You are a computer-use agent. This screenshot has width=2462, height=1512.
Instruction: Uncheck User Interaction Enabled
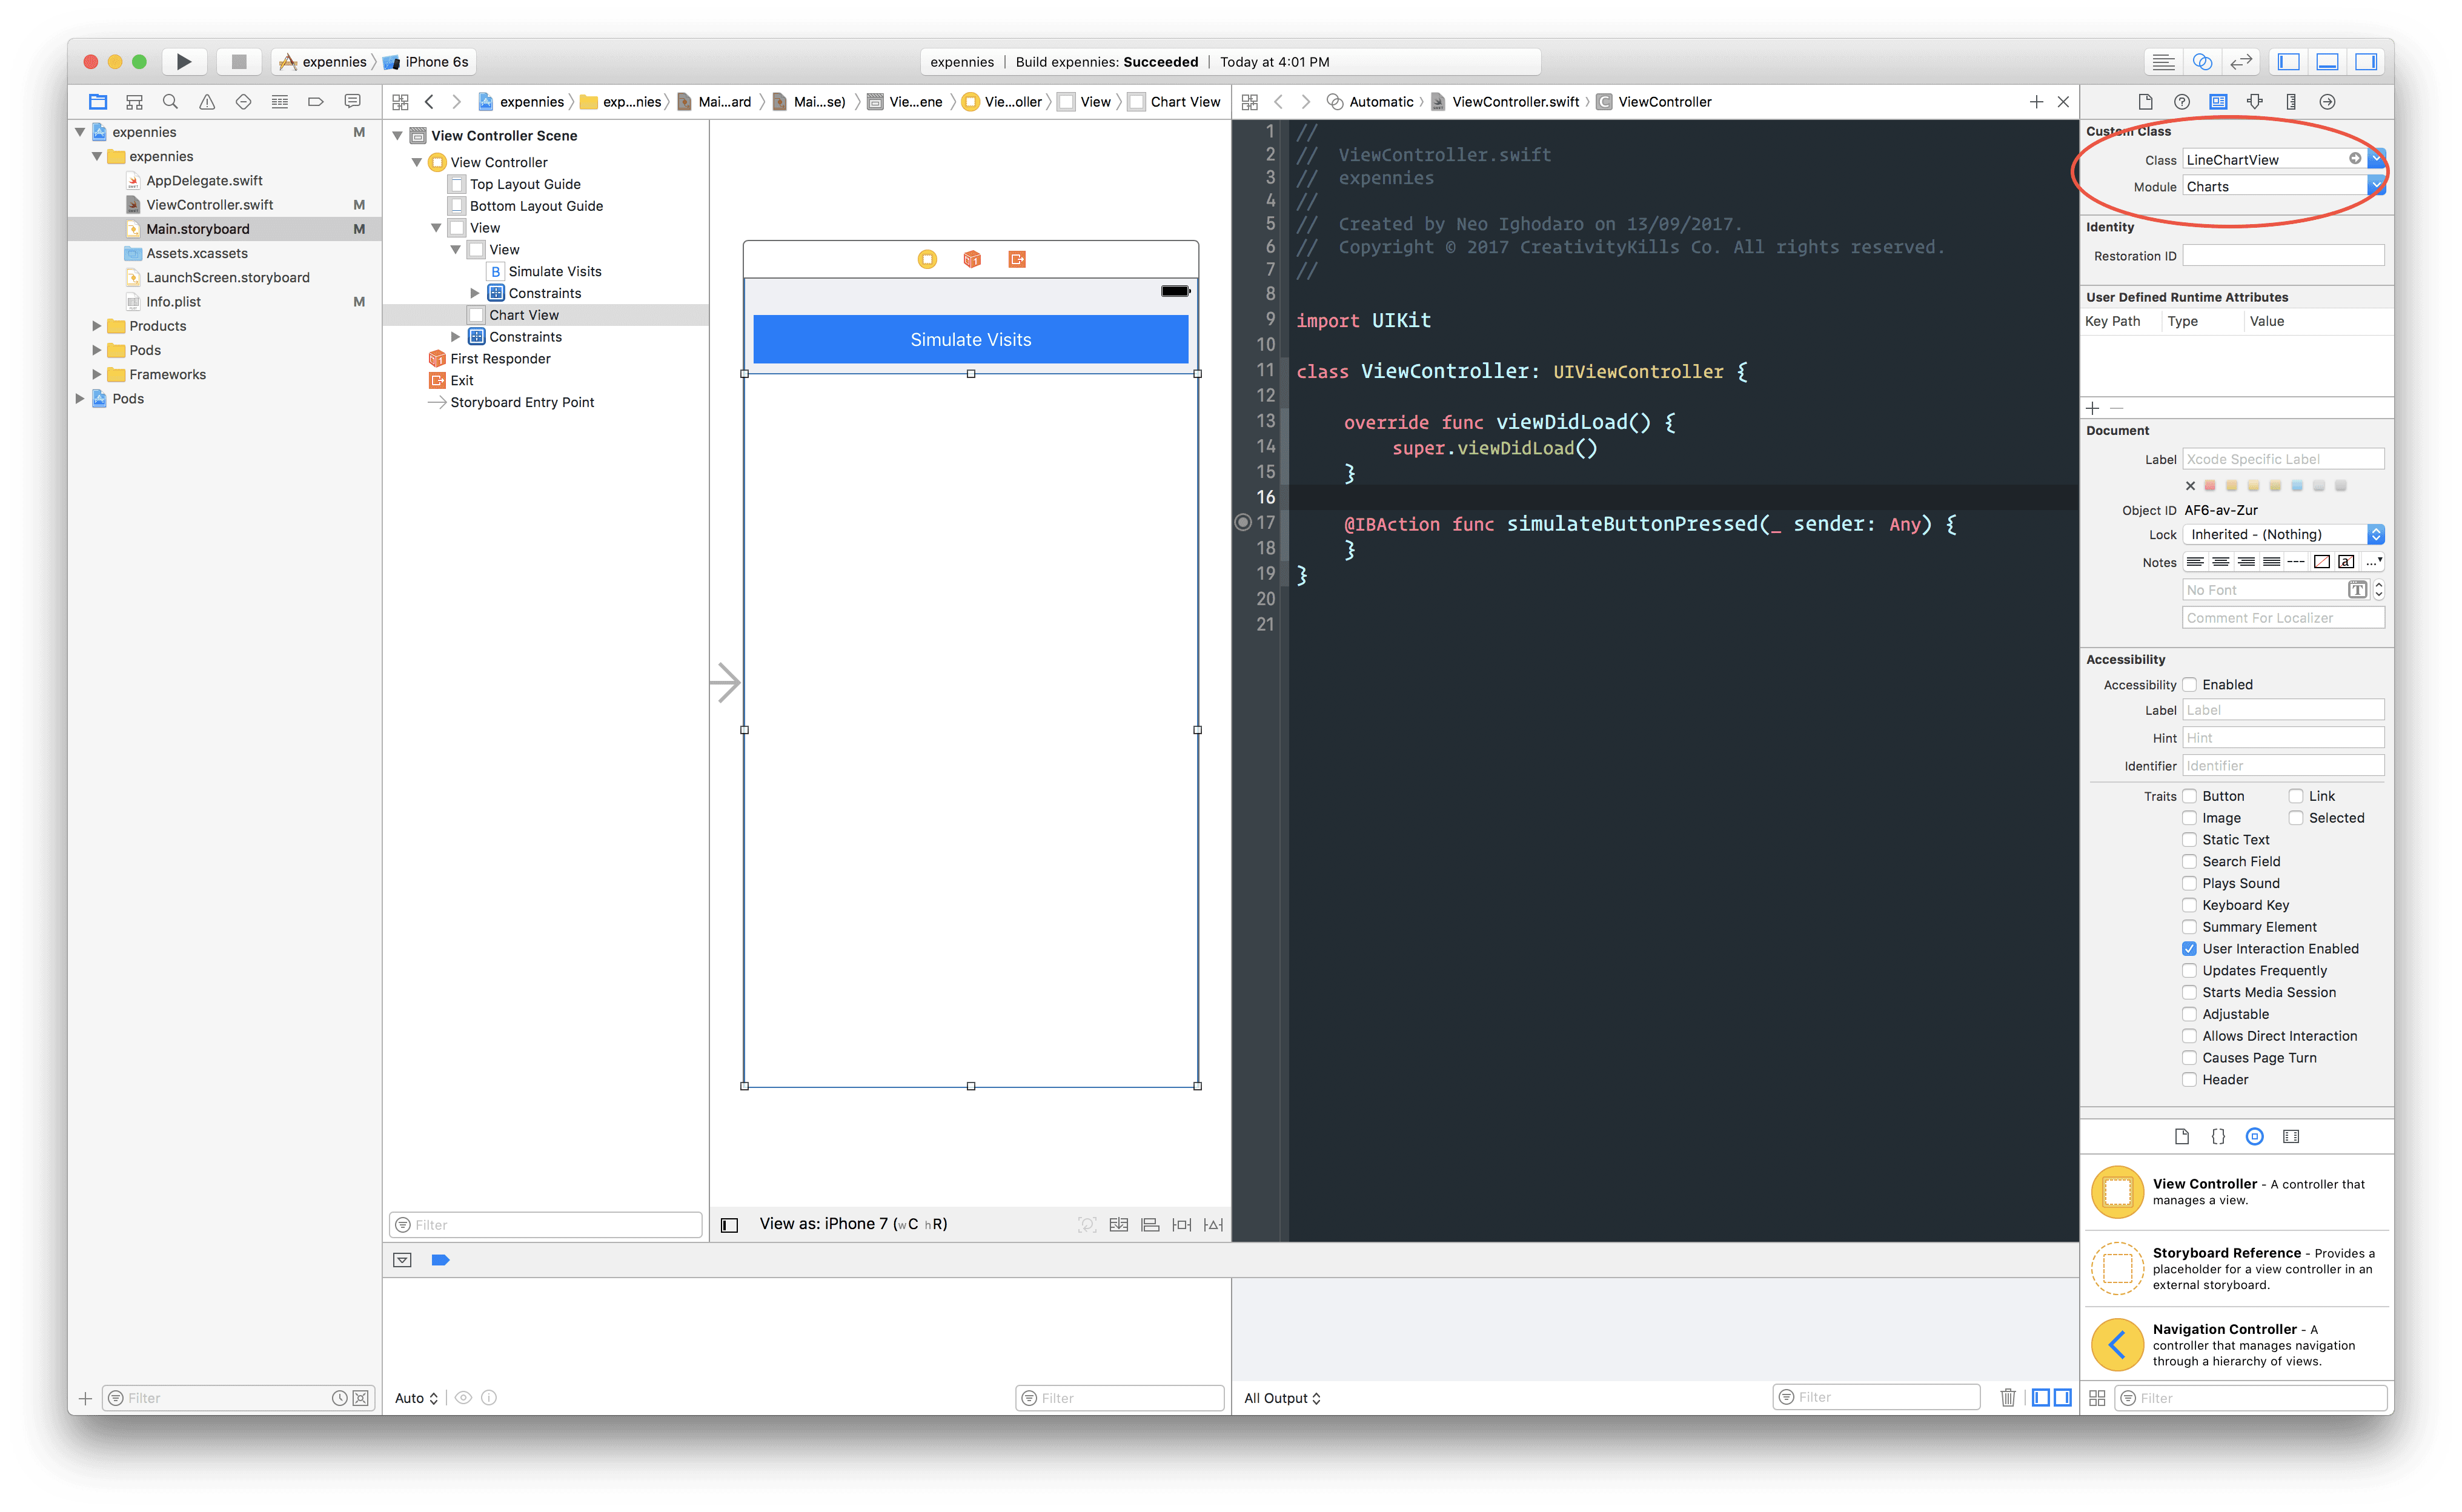[2190, 948]
